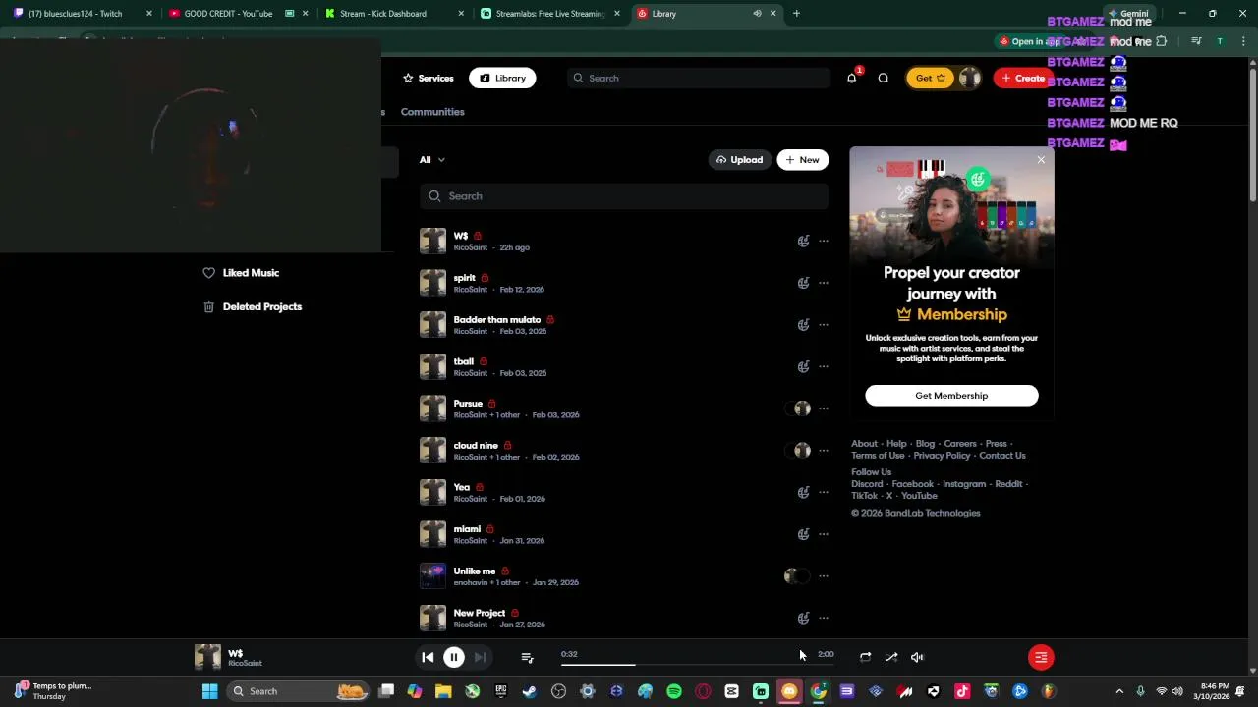Open the miami project thumbnail
This screenshot has width=1258, height=707.
432,534
